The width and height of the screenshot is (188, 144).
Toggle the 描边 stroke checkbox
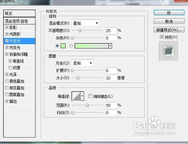(7, 101)
